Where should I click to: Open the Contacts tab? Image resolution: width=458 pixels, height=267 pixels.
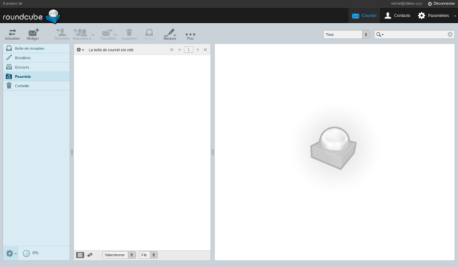point(397,16)
